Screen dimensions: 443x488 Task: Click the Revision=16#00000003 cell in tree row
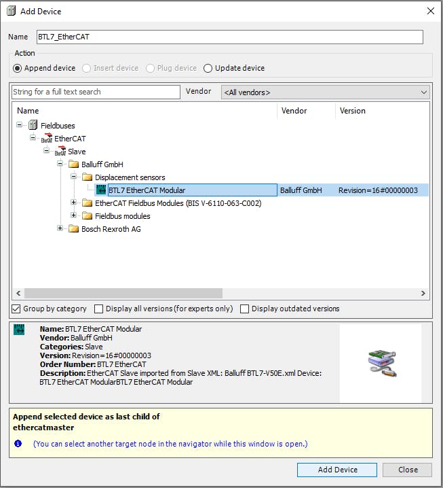click(378, 190)
